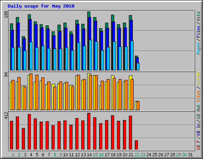Image resolution: width=203 pixels, height=159 pixels.
Task: Click the blue 'Files' legend label
Action: pyautogui.click(x=198, y=32)
